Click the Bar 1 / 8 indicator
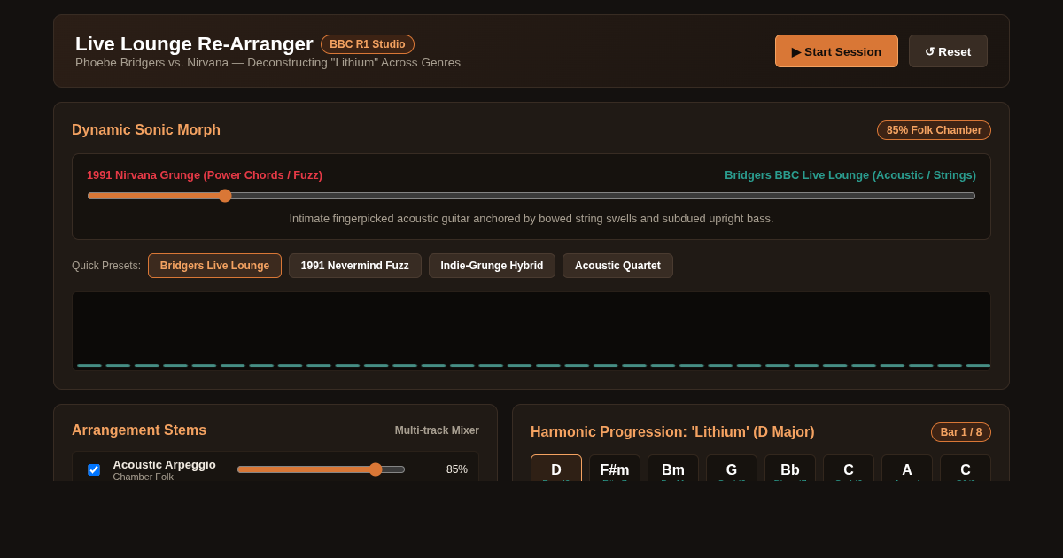Viewport: 1063px width, 558px height. coord(961,432)
